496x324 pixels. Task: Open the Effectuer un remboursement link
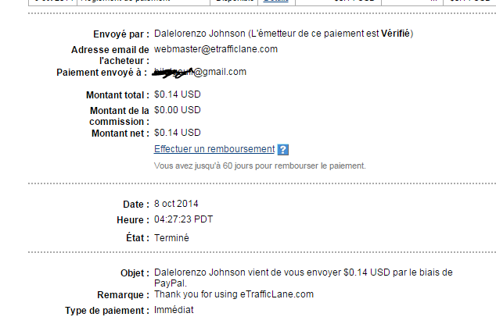coord(214,149)
